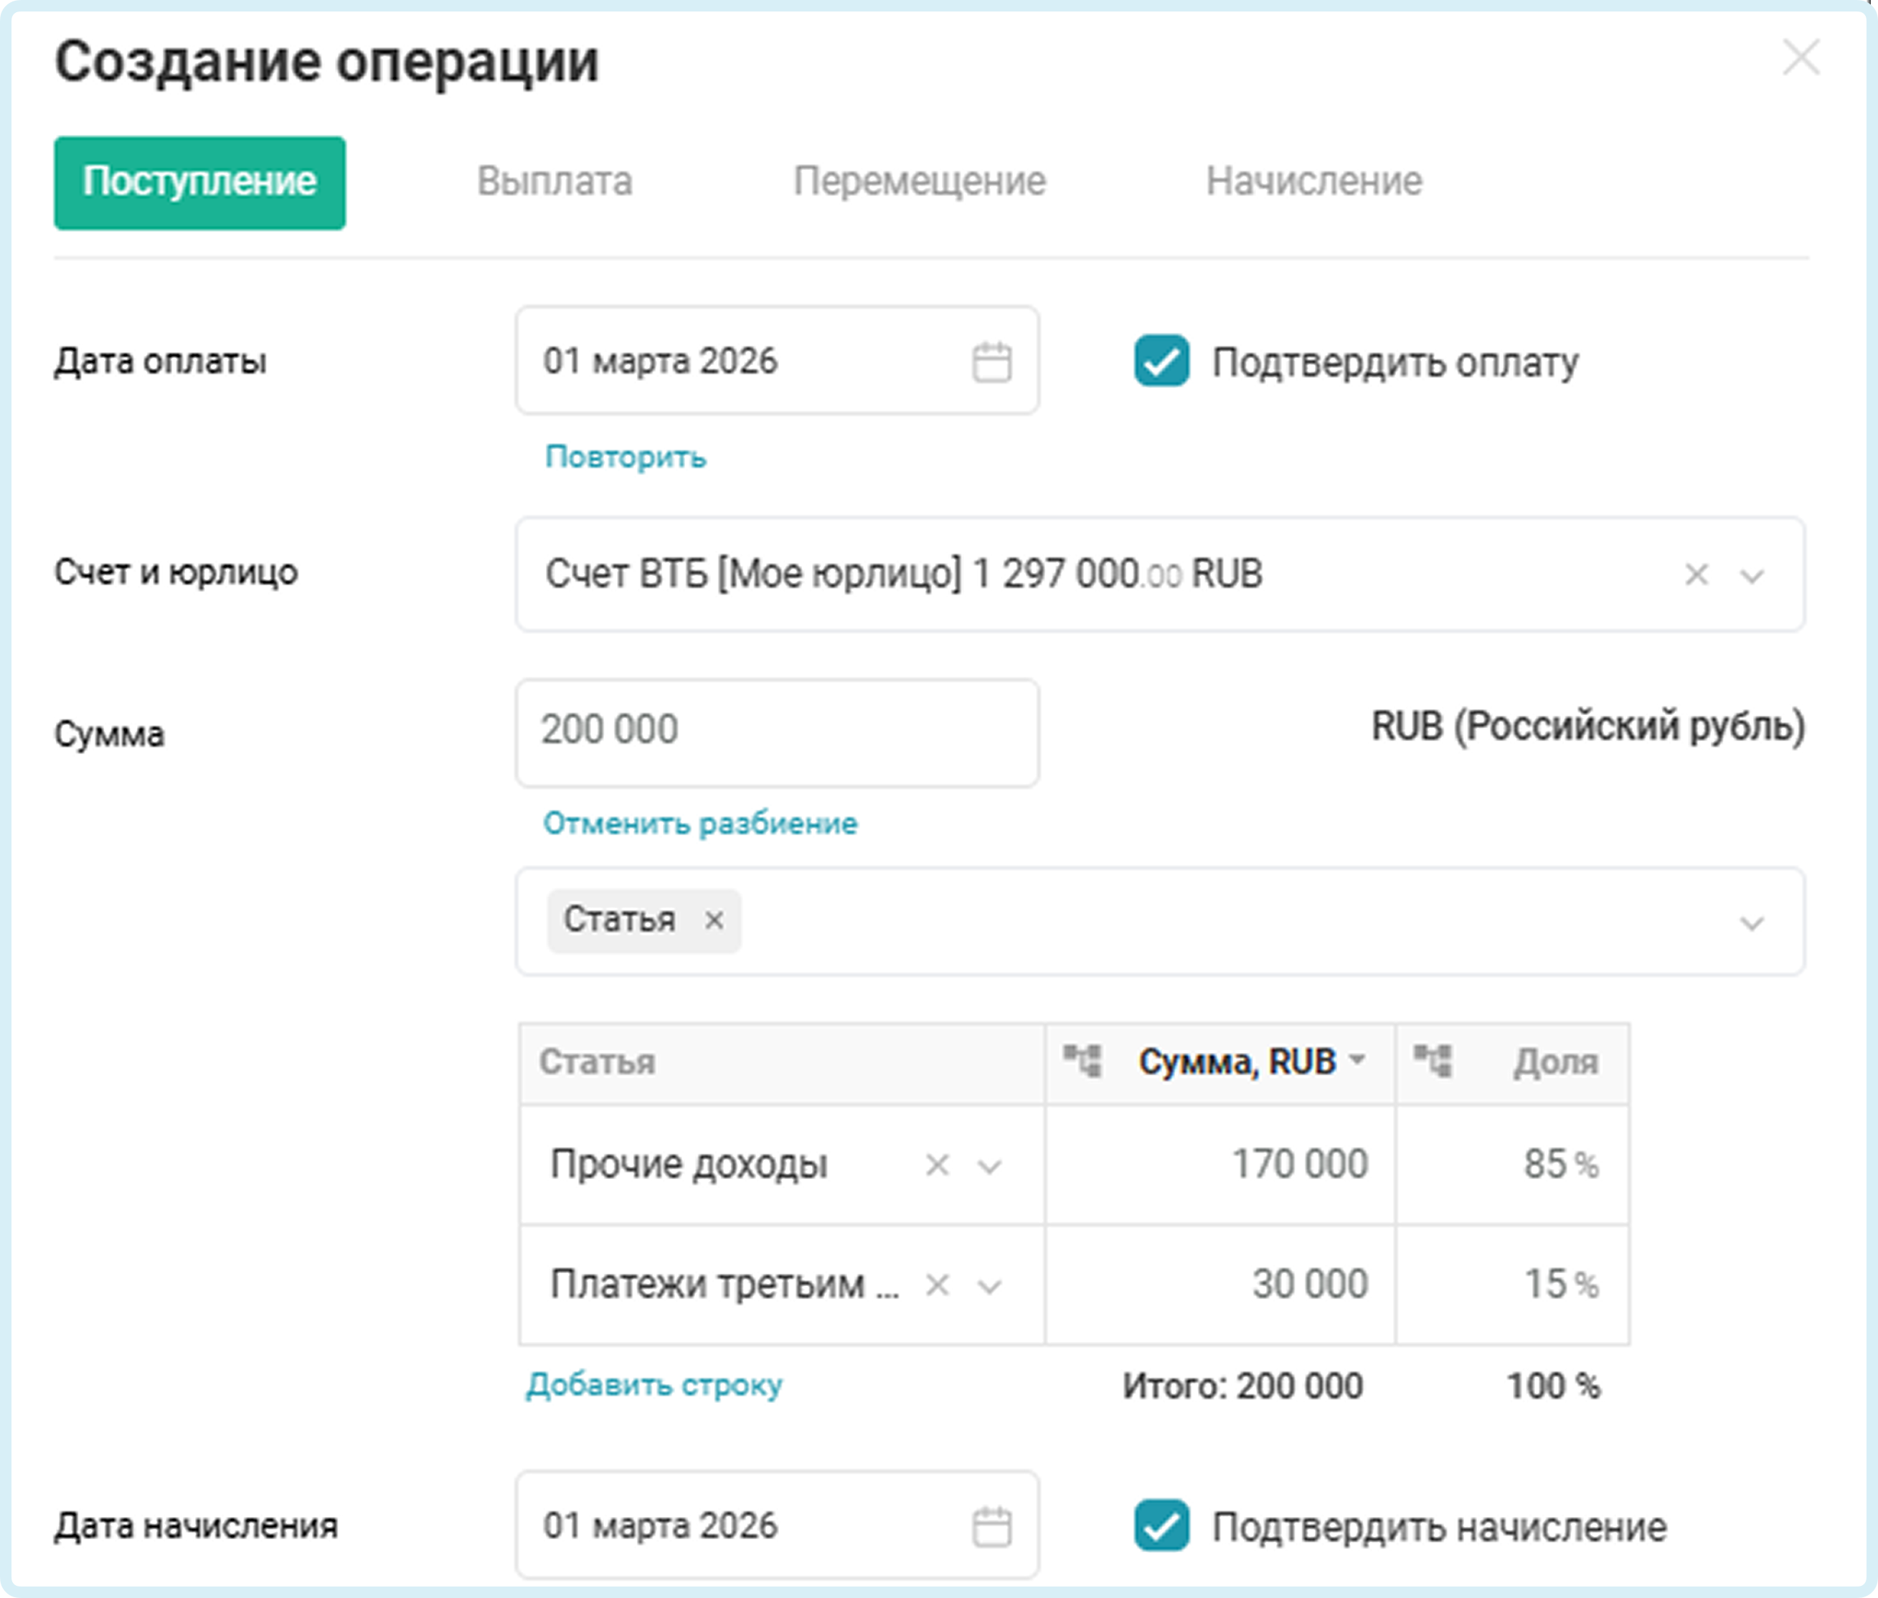The width and height of the screenshot is (1878, 1598).
Task: Click the Добавить строку link
Action: (655, 1384)
